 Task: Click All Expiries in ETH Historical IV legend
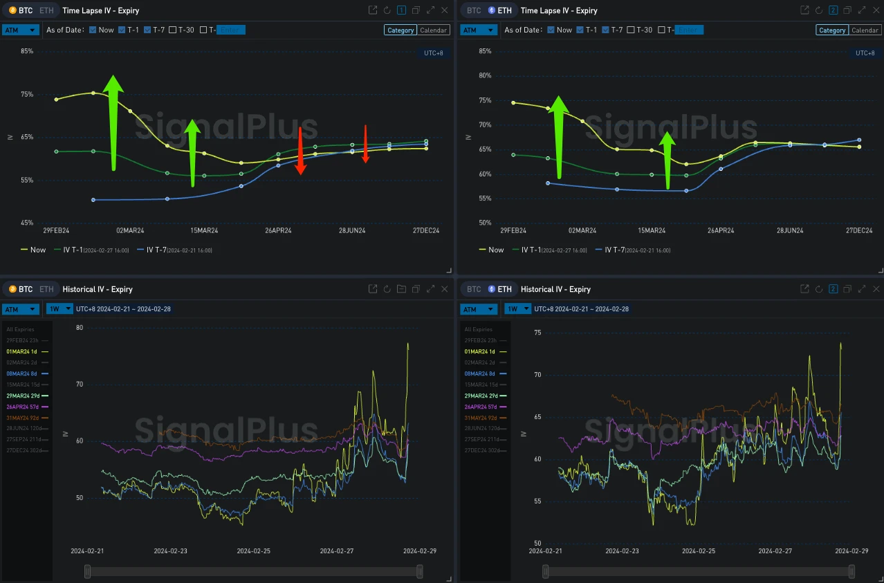click(478, 329)
